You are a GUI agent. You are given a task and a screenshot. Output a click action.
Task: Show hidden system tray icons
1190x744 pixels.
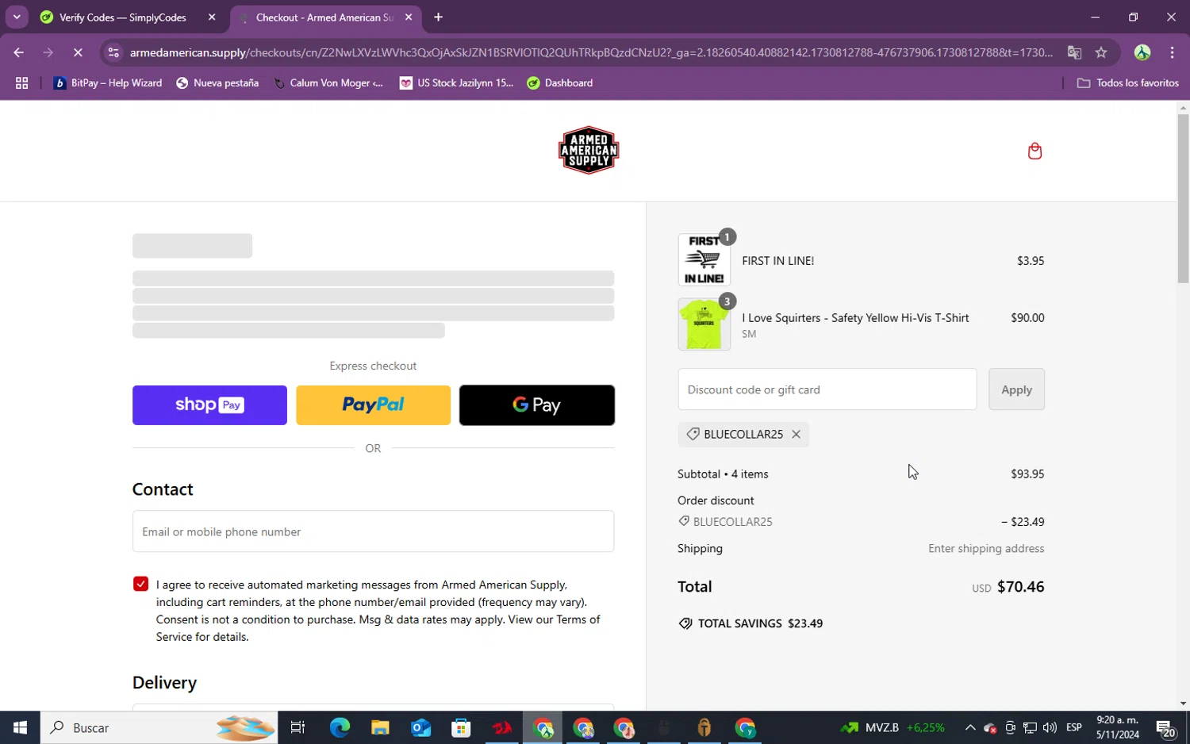[x=969, y=727]
